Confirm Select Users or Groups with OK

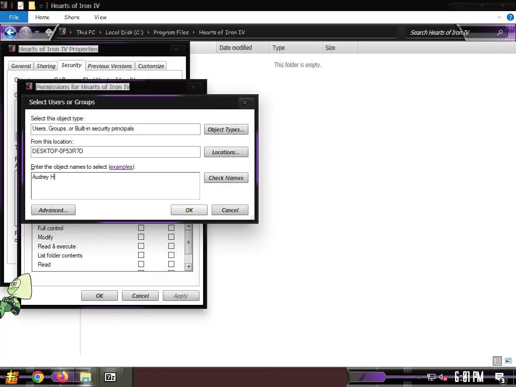(x=189, y=210)
